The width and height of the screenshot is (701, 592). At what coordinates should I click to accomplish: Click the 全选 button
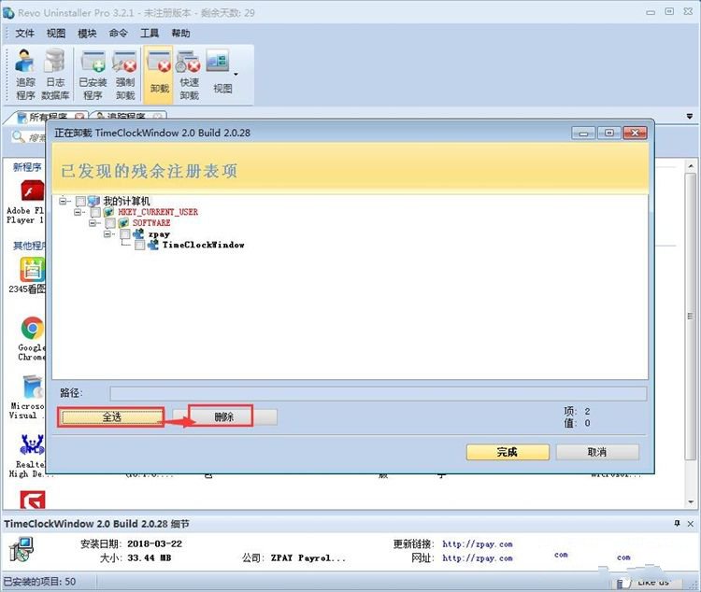coord(111,416)
